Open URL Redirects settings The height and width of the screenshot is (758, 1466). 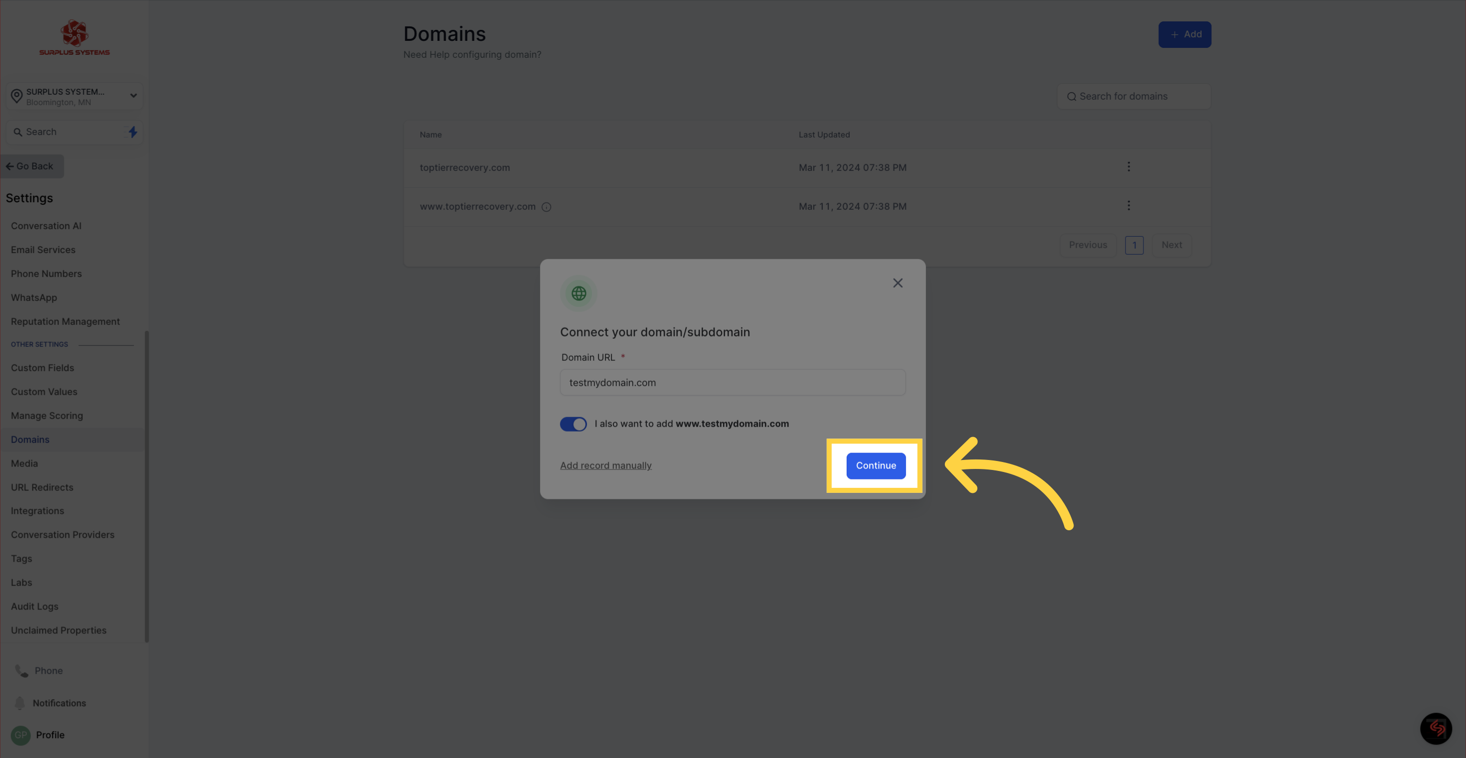(41, 487)
